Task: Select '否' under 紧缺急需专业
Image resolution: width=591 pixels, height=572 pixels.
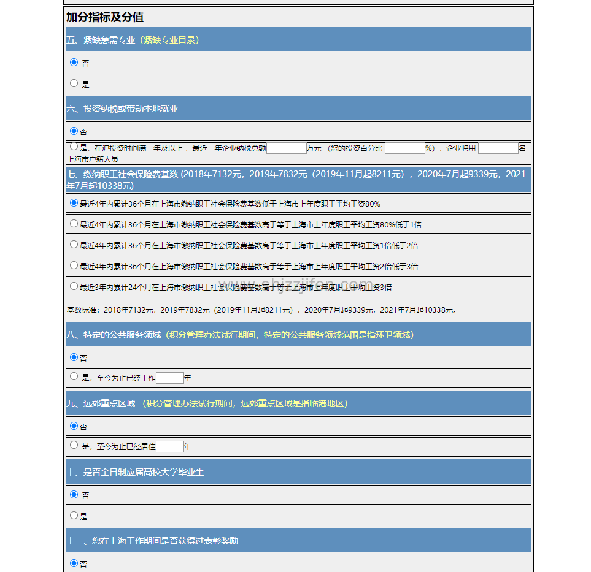Action: pos(74,63)
